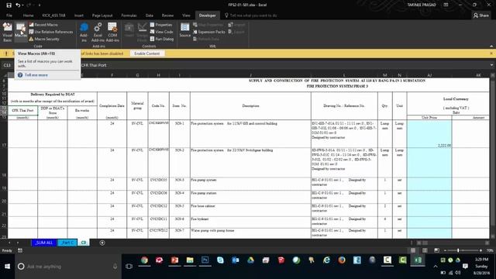Open Chrome from the taskbar
The image size is (496, 279).
click(144, 260)
